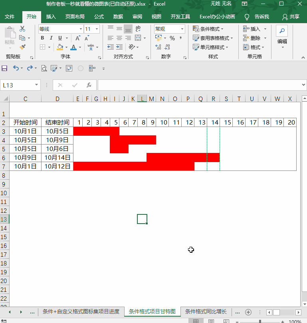Expand the 套用表格格式 menu
307x323 pixels.
[x=213, y=38]
